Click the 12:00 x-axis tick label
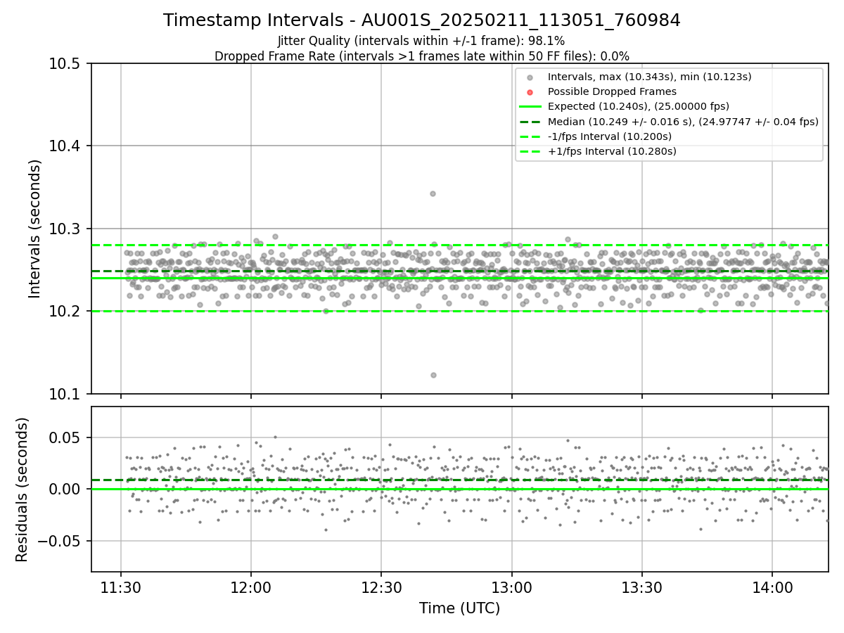This screenshot has height=633, width=844. tap(251, 587)
